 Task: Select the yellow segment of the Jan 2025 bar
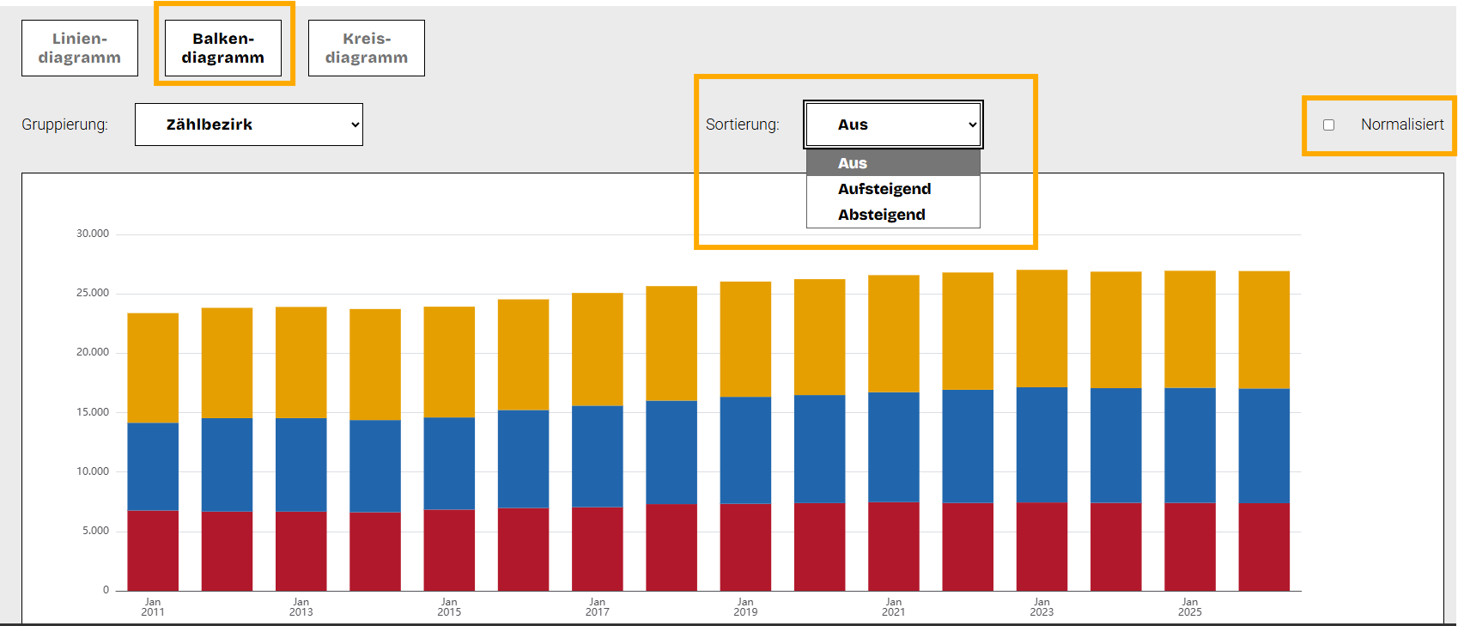pos(1190,330)
